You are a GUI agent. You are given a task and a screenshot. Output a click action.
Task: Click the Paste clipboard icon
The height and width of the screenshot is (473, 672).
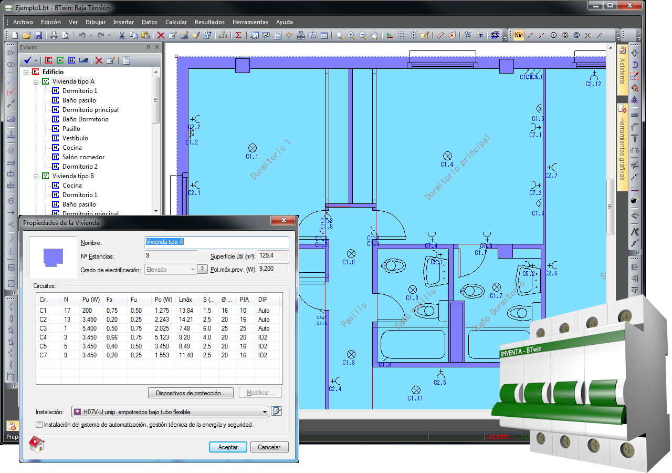(x=145, y=35)
